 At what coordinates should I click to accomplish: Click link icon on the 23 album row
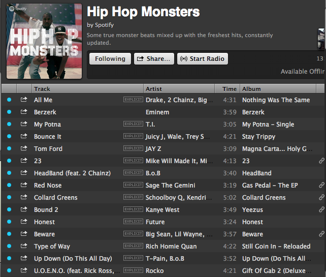pyautogui.click(x=321, y=161)
